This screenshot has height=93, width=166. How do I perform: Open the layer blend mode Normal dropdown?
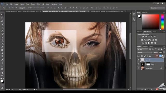coord(145,52)
